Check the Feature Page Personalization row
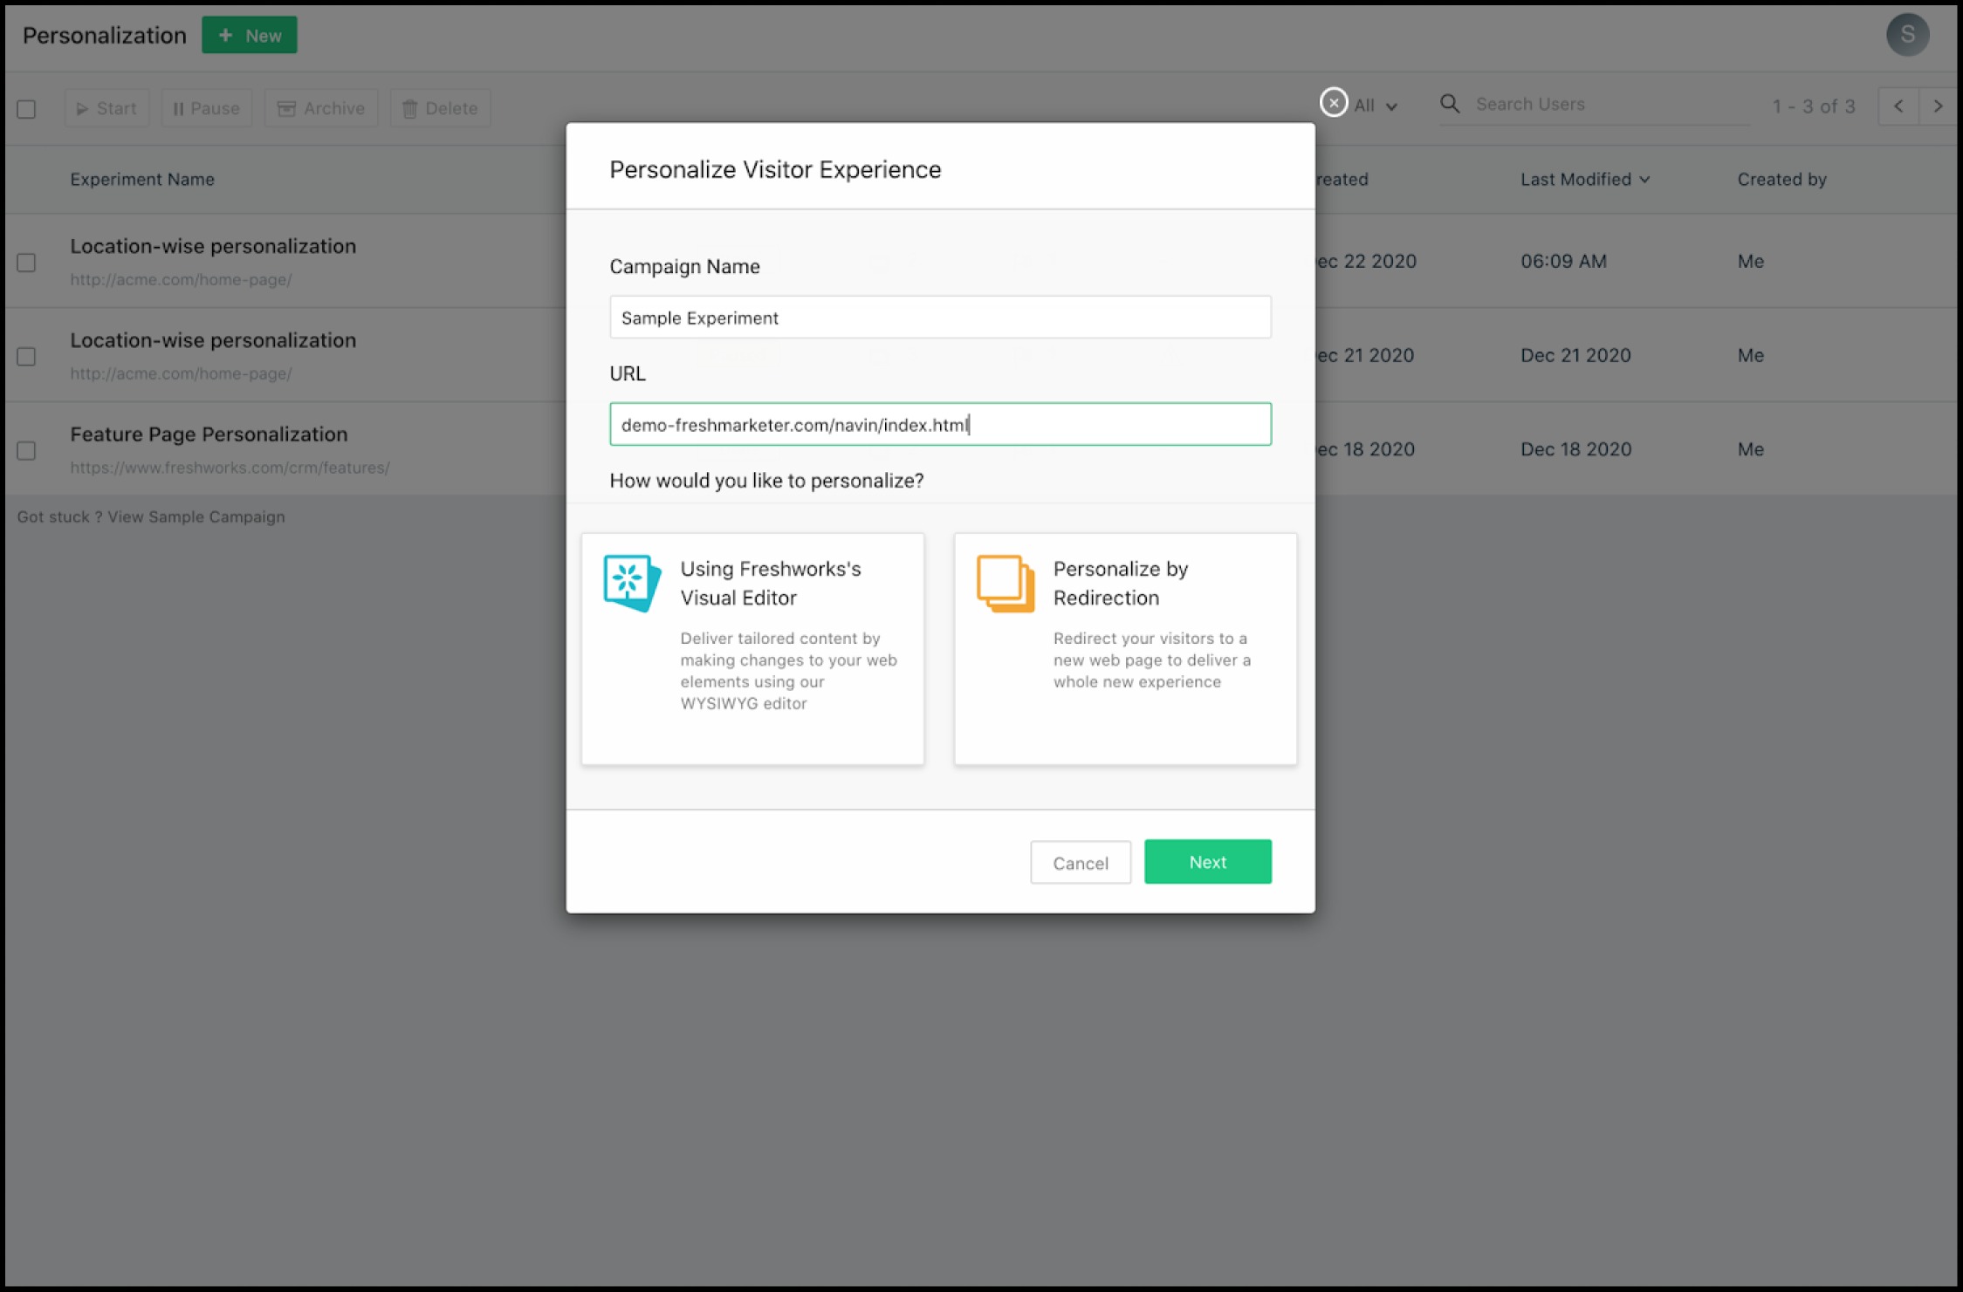This screenshot has width=1963, height=1292. pos(26,451)
